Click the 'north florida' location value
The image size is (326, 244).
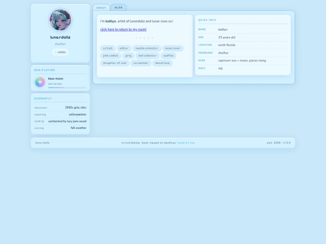click(227, 45)
